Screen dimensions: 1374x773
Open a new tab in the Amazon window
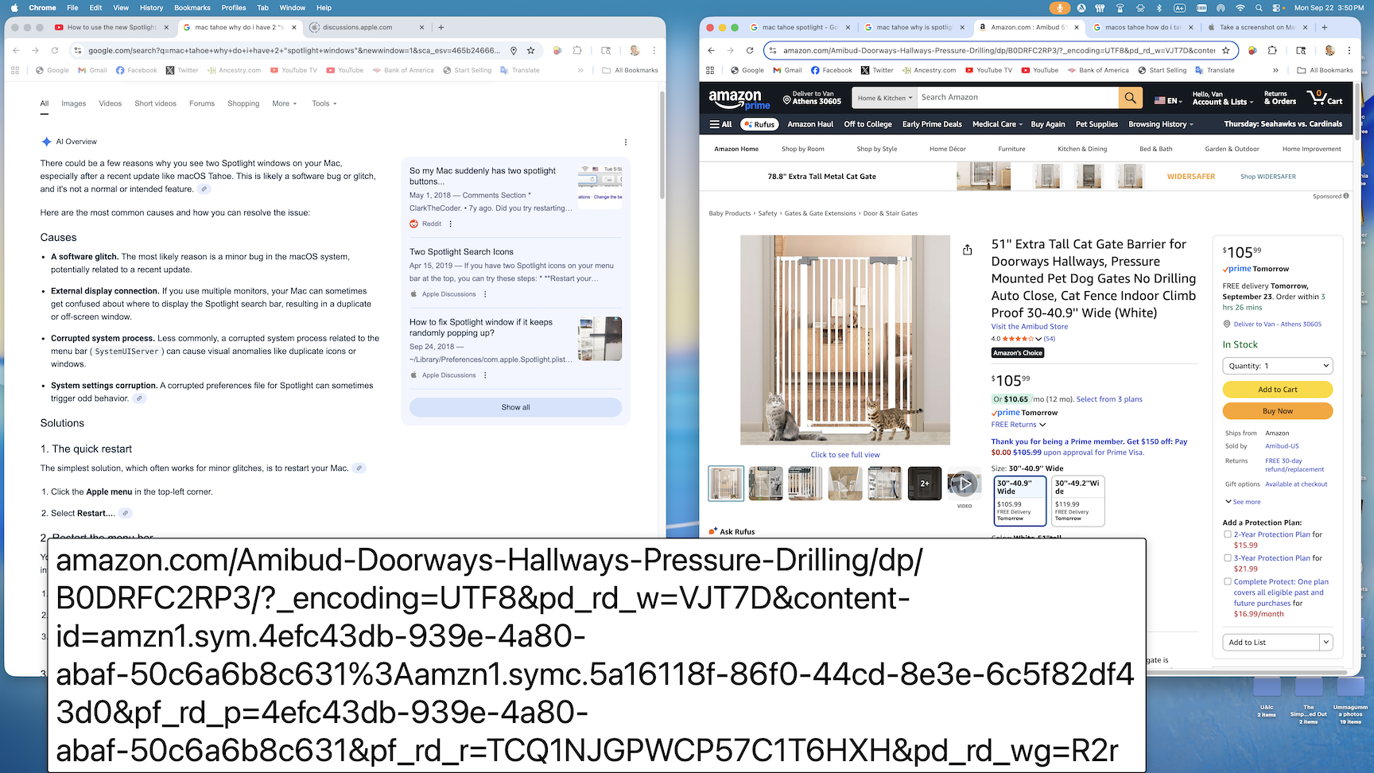1325,27
